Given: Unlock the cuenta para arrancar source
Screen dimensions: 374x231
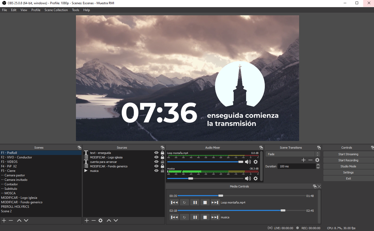Looking at the screenshot, I should [162, 162].
